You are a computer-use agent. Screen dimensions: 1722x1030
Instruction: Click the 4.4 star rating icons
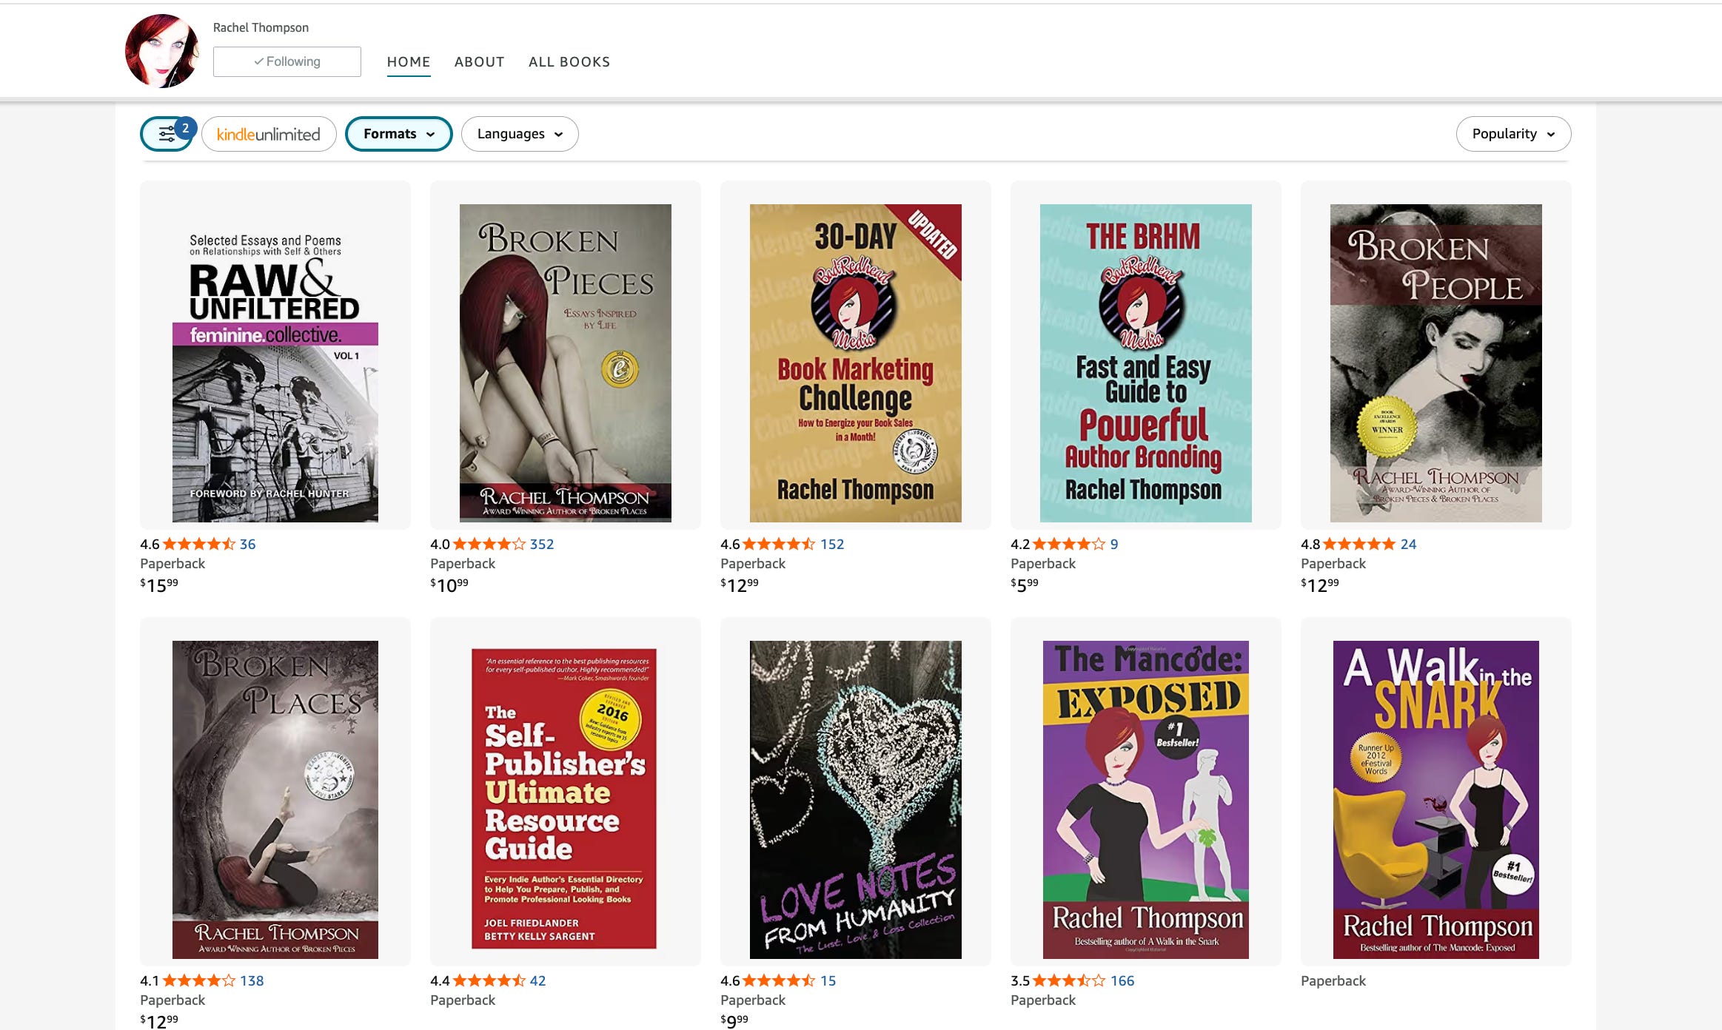[x=489, y=980]
